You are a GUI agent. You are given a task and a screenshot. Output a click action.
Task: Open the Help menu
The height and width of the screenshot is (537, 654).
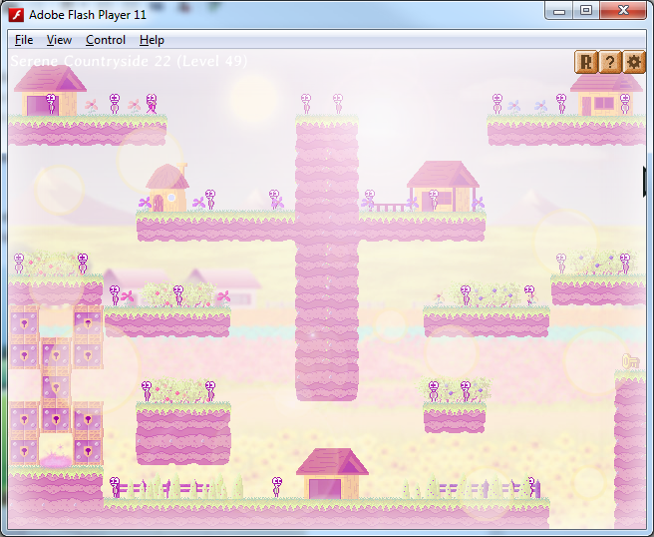(152, 40)
